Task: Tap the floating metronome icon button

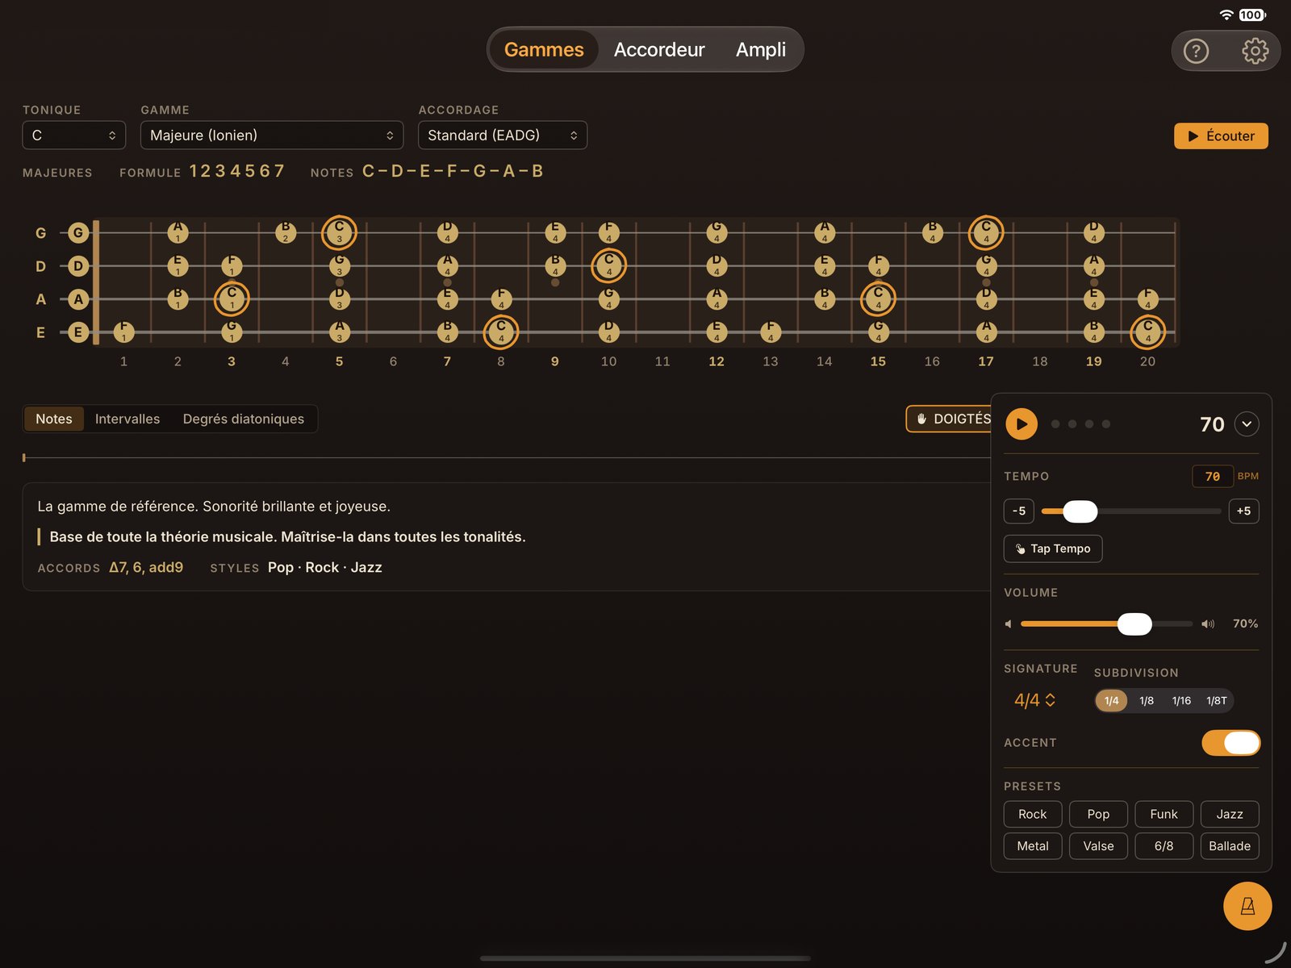Action: 1247,906
